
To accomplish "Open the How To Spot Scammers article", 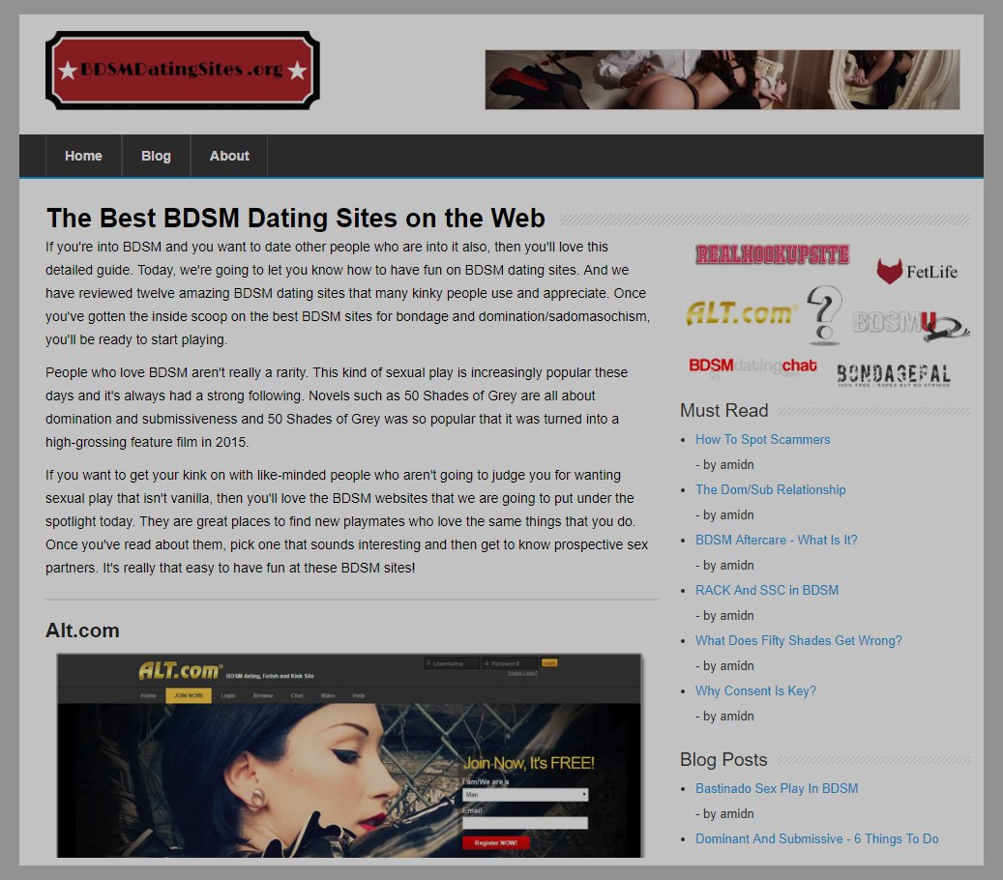I will pyautogui.click(x=762, y=439).
